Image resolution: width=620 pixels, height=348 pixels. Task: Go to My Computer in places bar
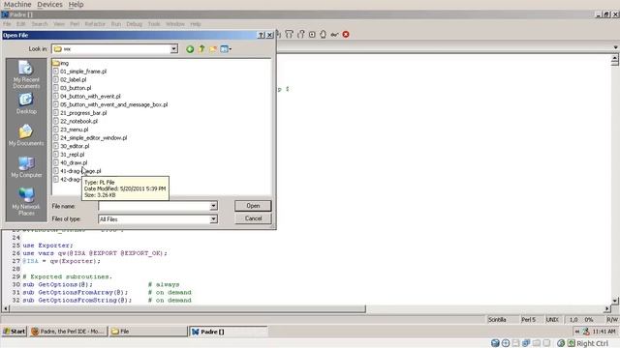[x=26, y=167]
